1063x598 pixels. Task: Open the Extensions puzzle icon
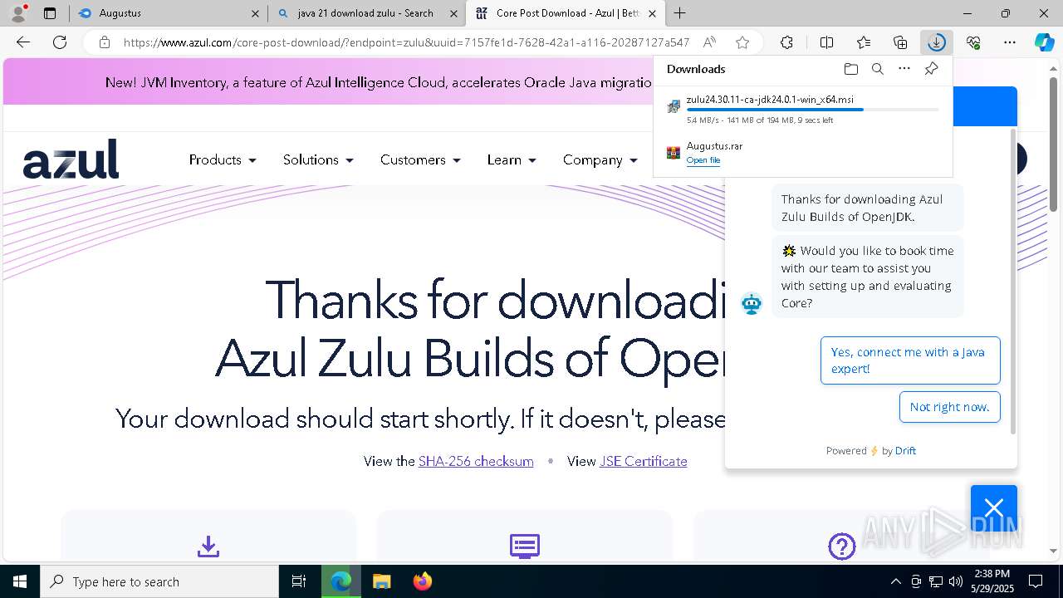click(786, 42)
